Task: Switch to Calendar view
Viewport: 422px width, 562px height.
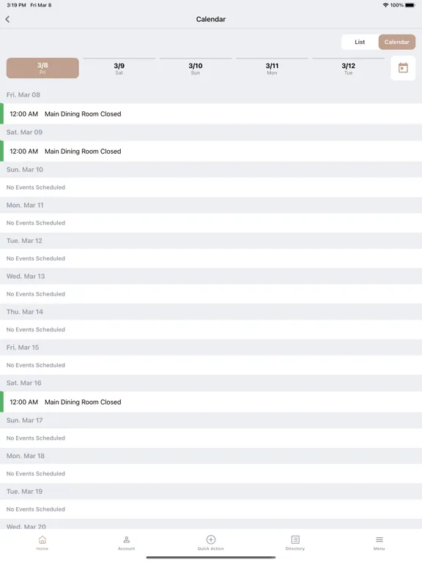Action: 397,42
